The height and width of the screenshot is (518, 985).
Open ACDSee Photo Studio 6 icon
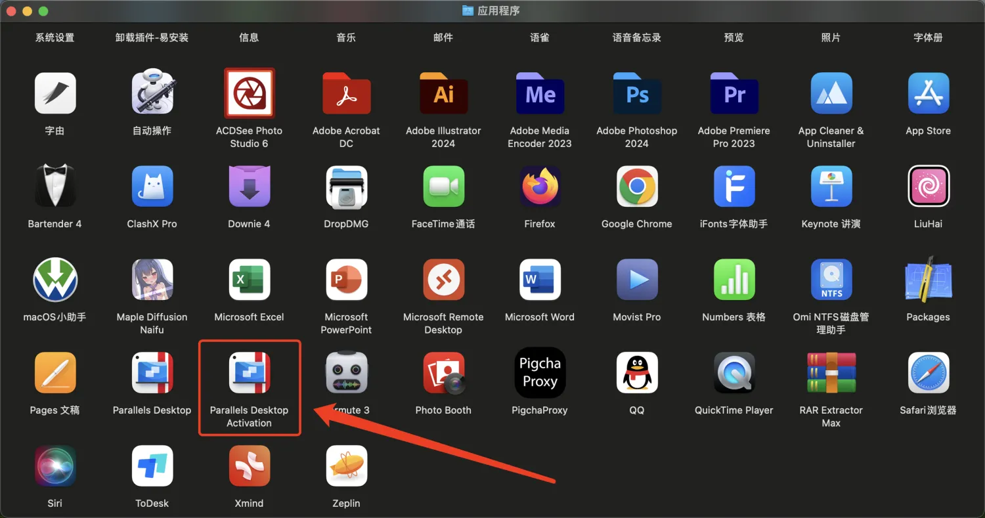249,93
